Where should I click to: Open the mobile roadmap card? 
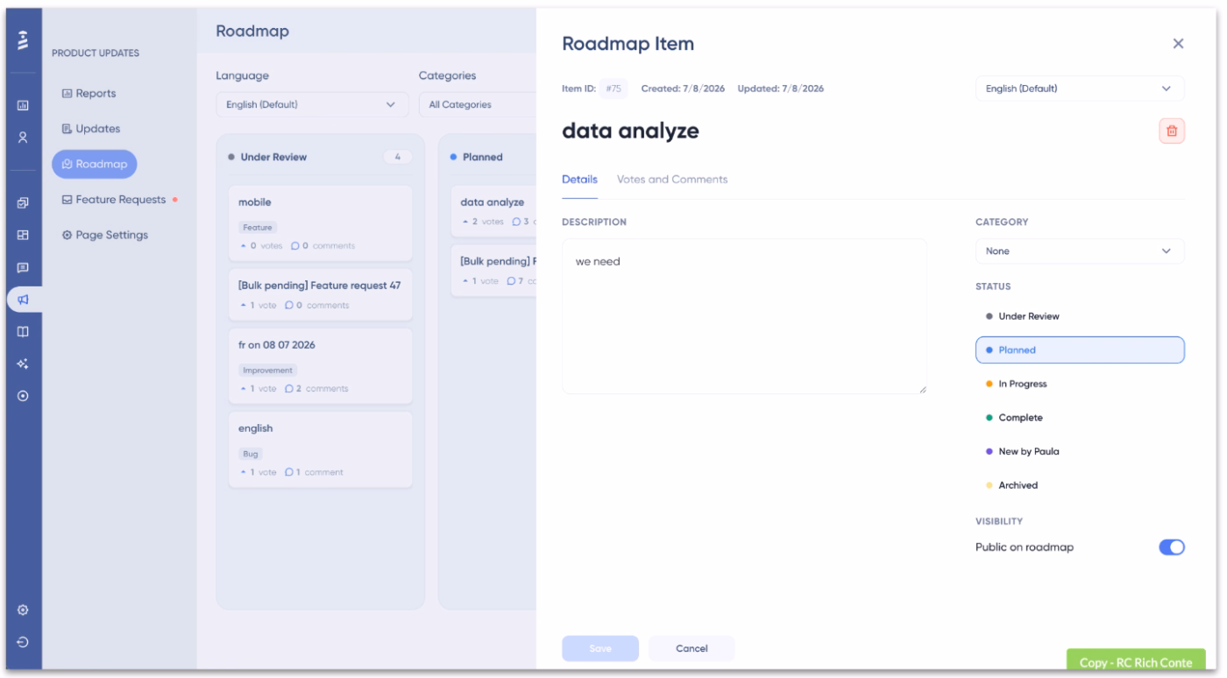point(320,222)
